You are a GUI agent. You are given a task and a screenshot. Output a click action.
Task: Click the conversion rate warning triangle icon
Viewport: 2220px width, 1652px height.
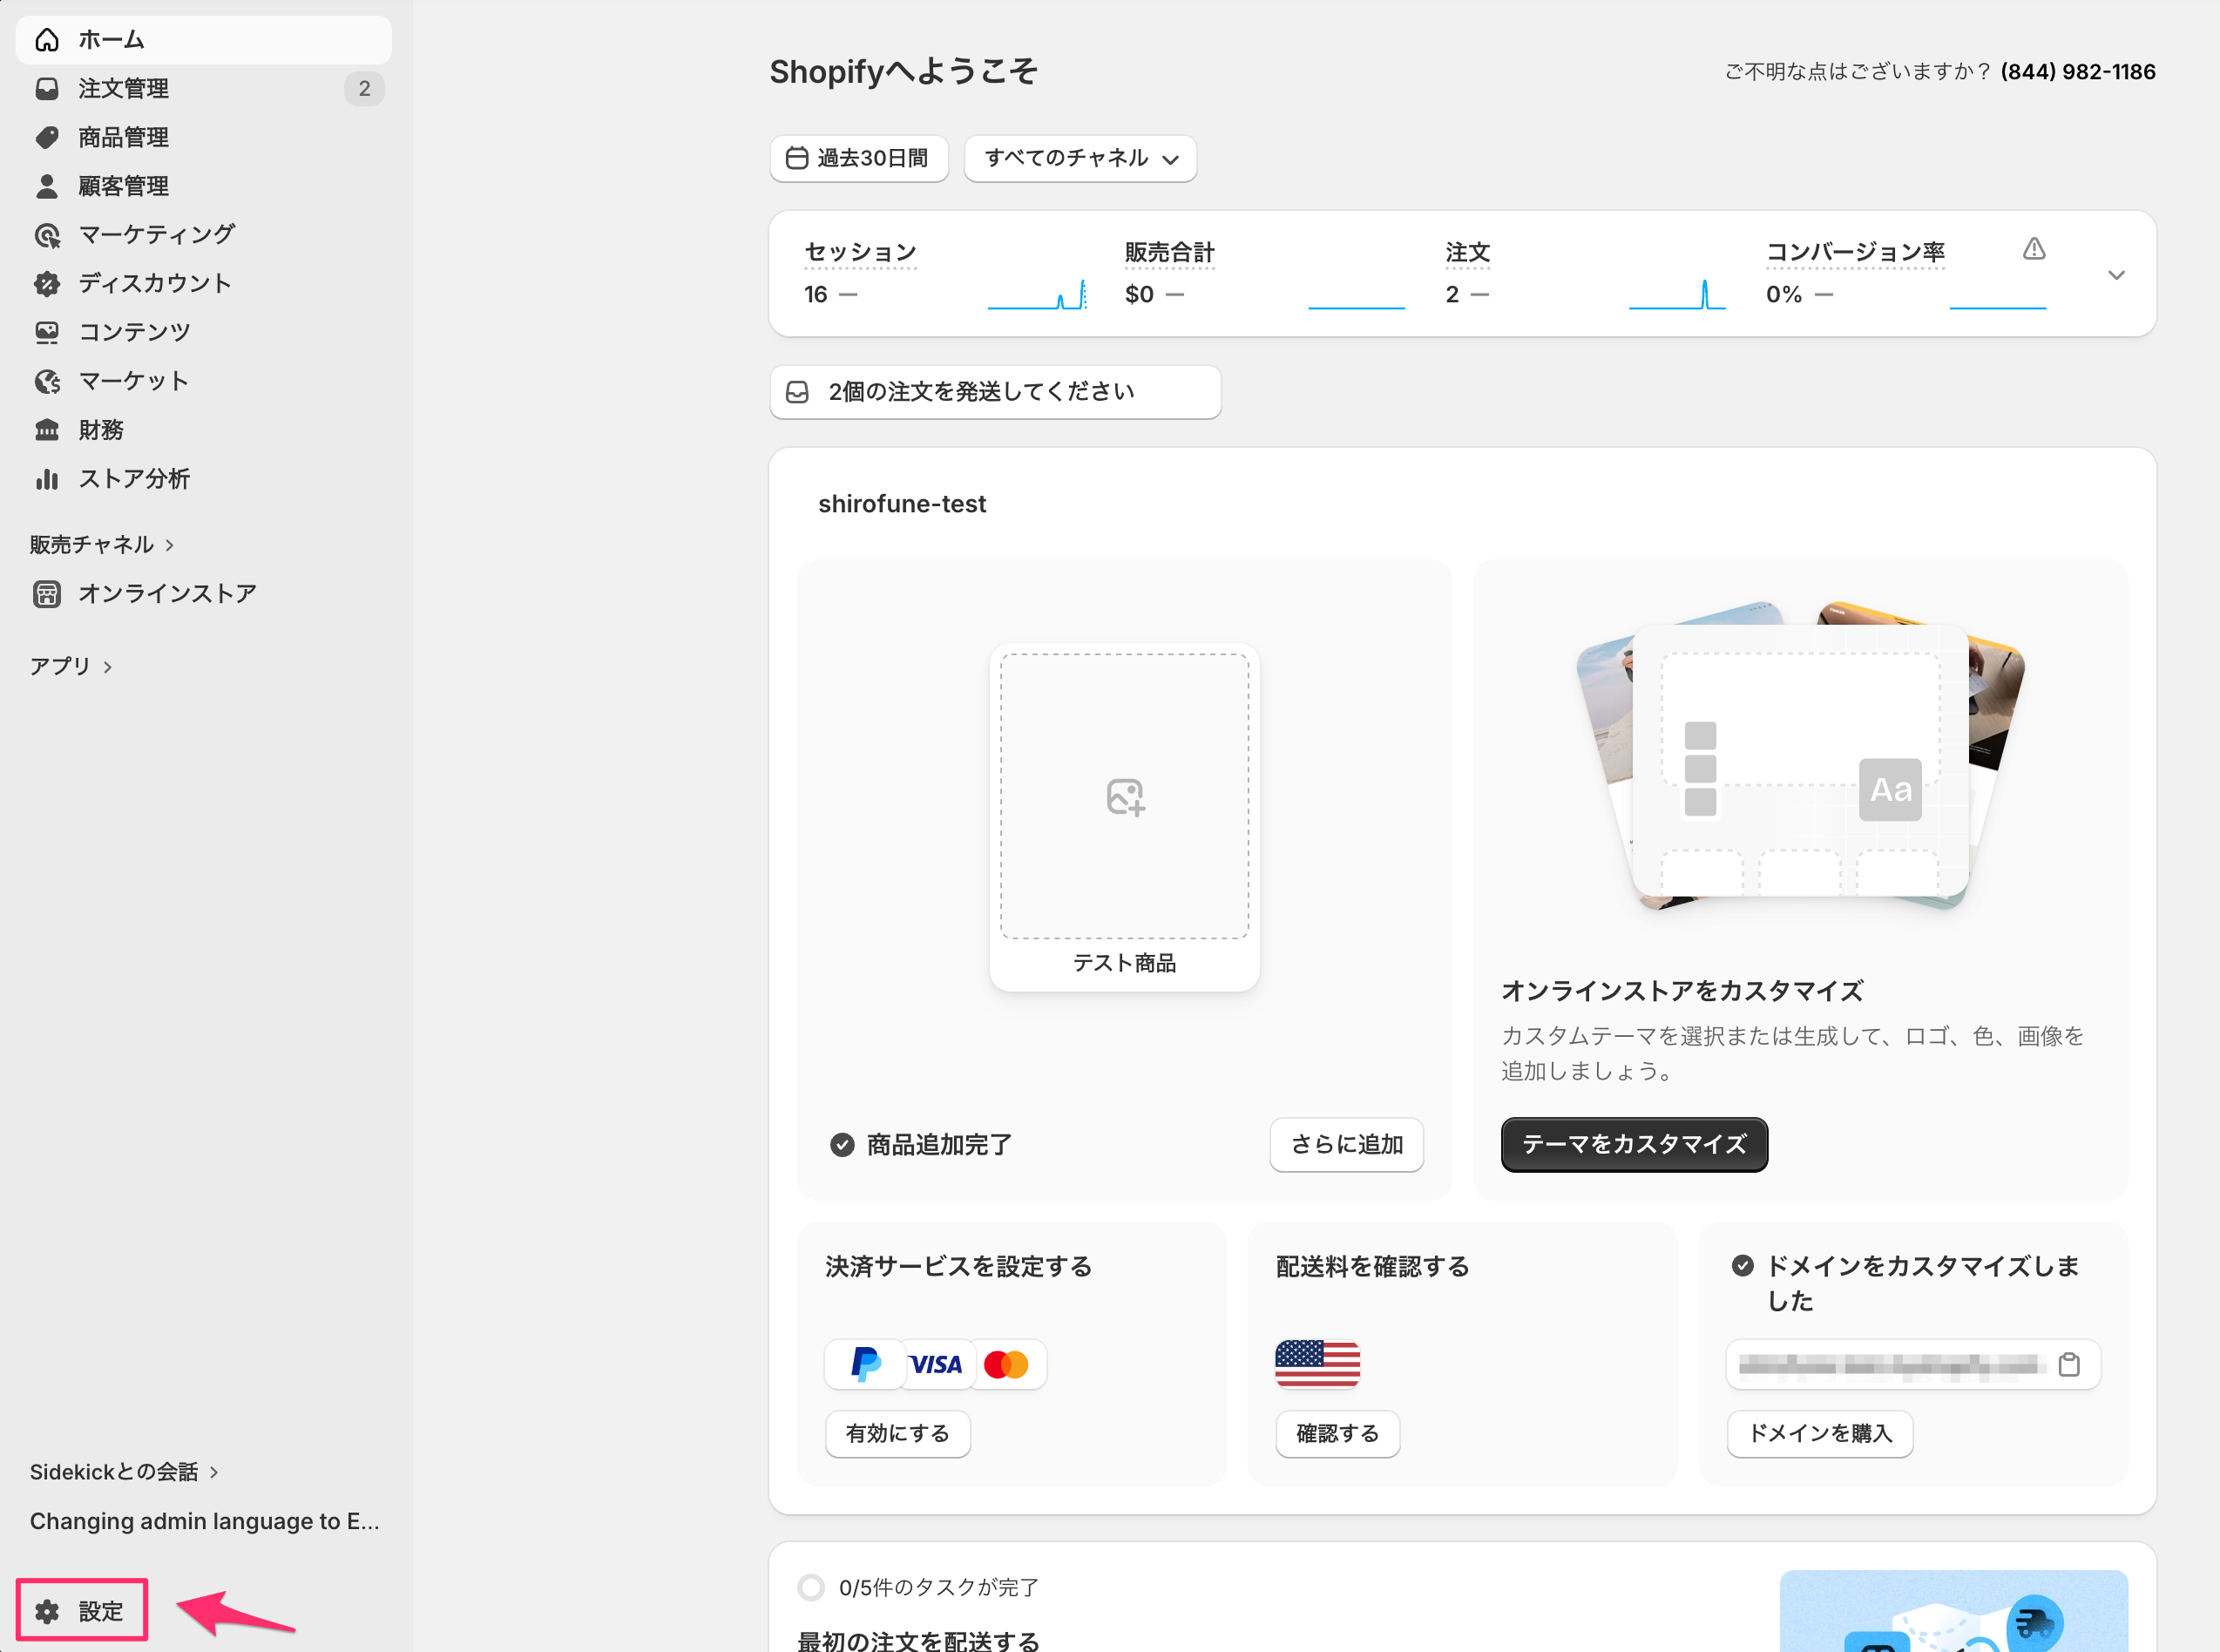coord(2034,249)
